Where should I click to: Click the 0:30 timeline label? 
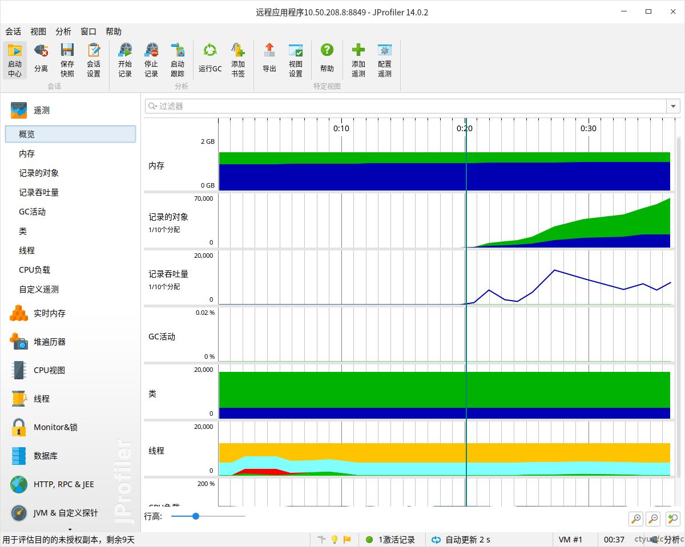[x=589, y=128]
